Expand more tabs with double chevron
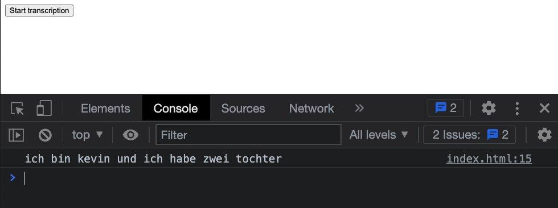The width and height of the screenshot is (558, 208). pyautogui.click(x=359, y=108)
